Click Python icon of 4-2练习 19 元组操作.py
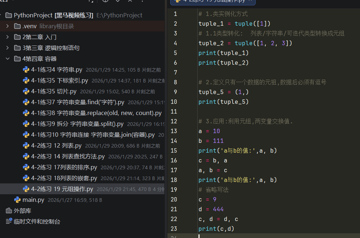The width and height of the screenshot is (360, 238). pos(26,189)
